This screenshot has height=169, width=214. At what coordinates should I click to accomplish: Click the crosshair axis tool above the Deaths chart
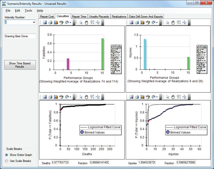point(98,97)
